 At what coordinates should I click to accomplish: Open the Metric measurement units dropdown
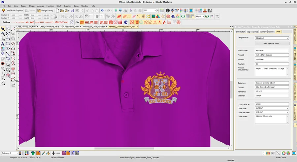[202, 16]
